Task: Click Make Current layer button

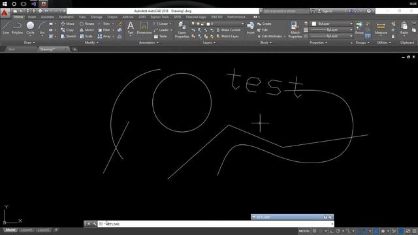Action: [x=229, y=30]
